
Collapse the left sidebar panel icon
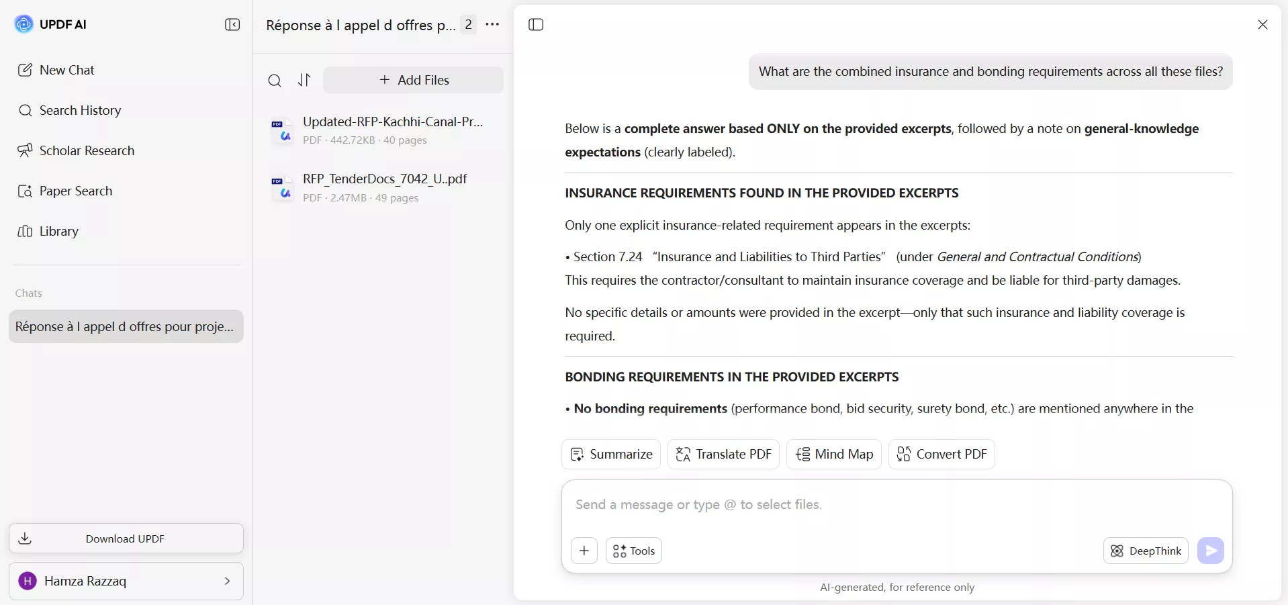point(232,25)
